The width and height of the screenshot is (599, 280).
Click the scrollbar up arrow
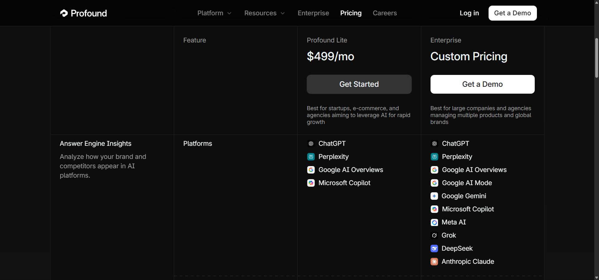pos(597,2)
